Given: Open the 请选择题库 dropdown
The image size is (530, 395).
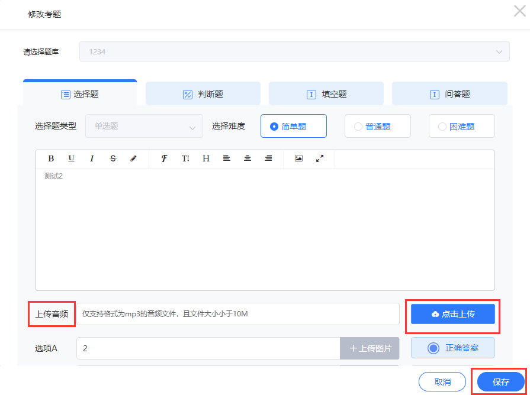Looking at the screenshot, I should click(294, 51).
